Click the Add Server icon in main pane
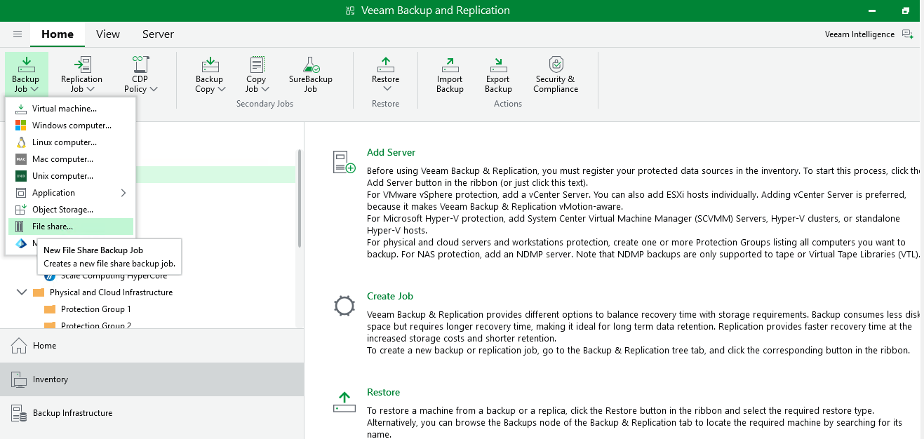 (344, 162)
